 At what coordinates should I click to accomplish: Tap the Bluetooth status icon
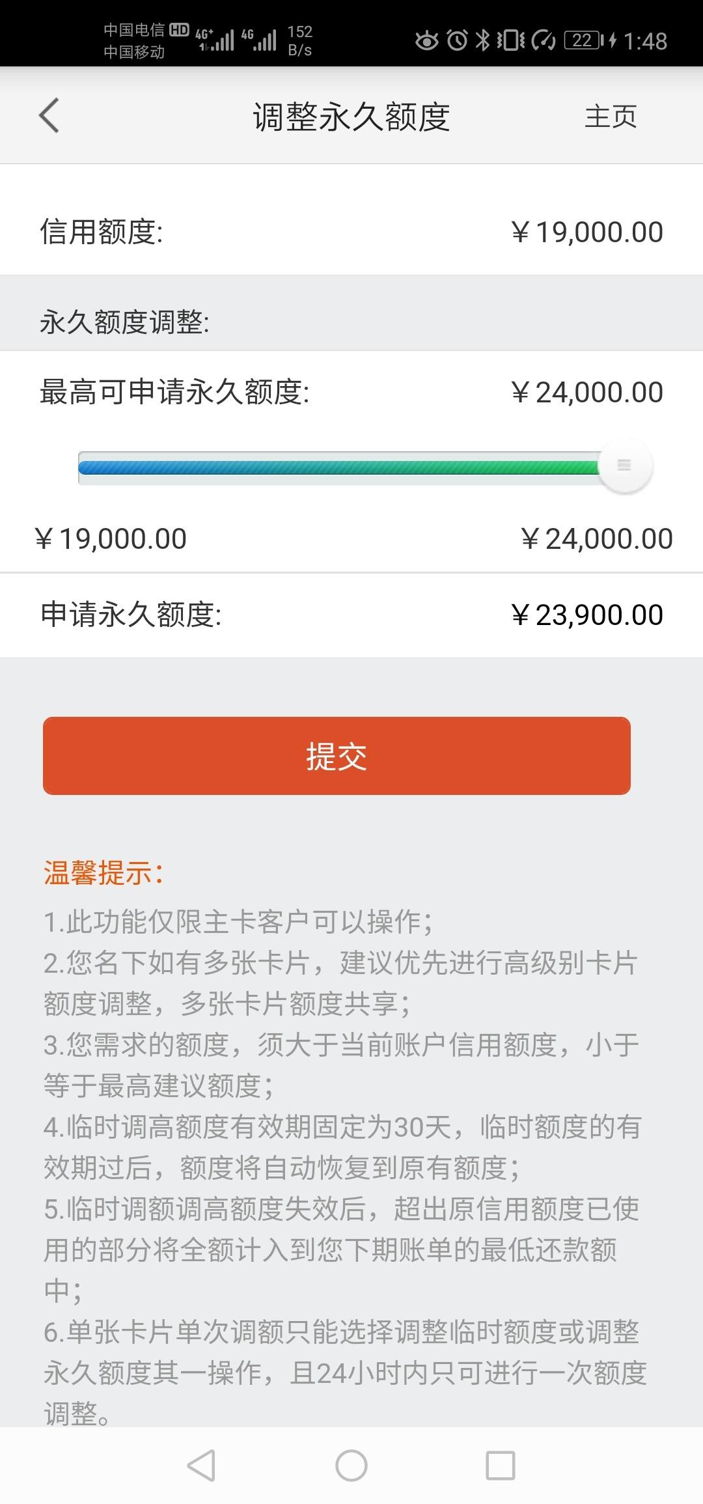pyautogui.click(x=482, y=40)
